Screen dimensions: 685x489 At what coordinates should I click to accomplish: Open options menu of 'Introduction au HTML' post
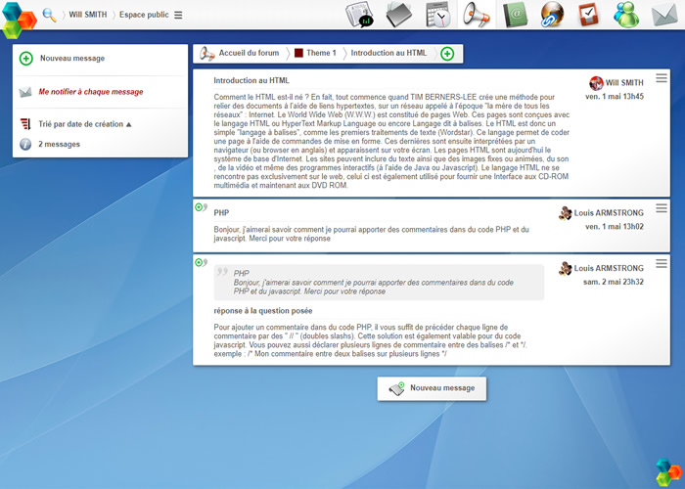662,78
